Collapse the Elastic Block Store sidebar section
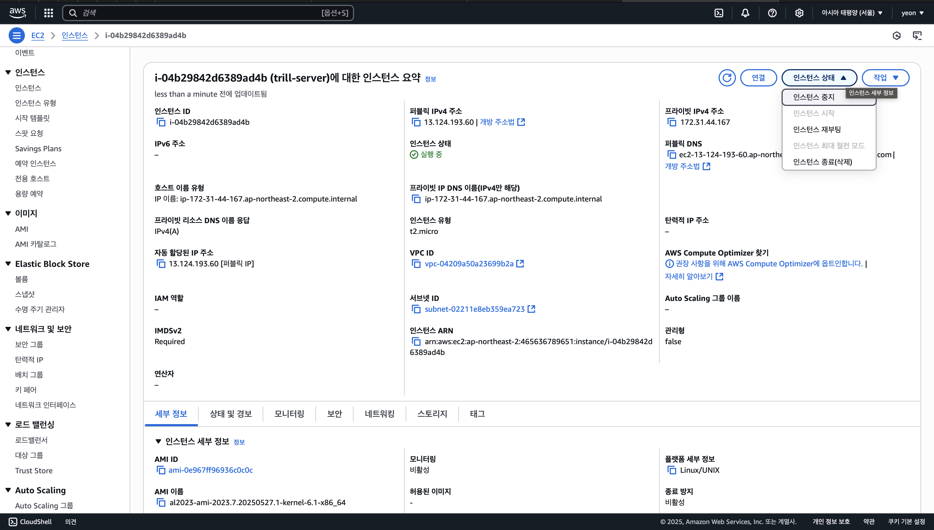This screenshot has width=934, height=530. pyautogui.click(x=8, y=264)
